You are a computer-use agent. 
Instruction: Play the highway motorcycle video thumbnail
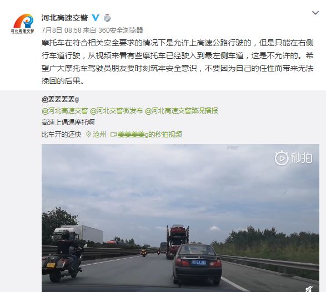tap(180, 218)
